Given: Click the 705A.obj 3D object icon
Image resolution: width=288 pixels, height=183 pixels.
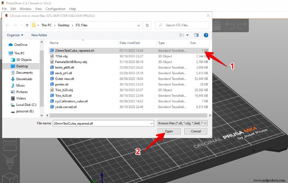Looking at the screenshot, I should point(52,56).
